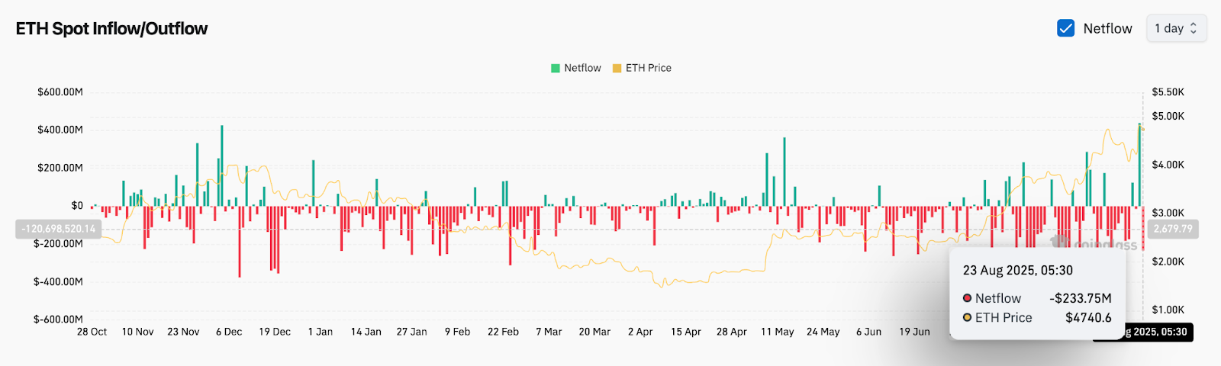Toggle the Netflow checkbox off

tap(1065, 28)
